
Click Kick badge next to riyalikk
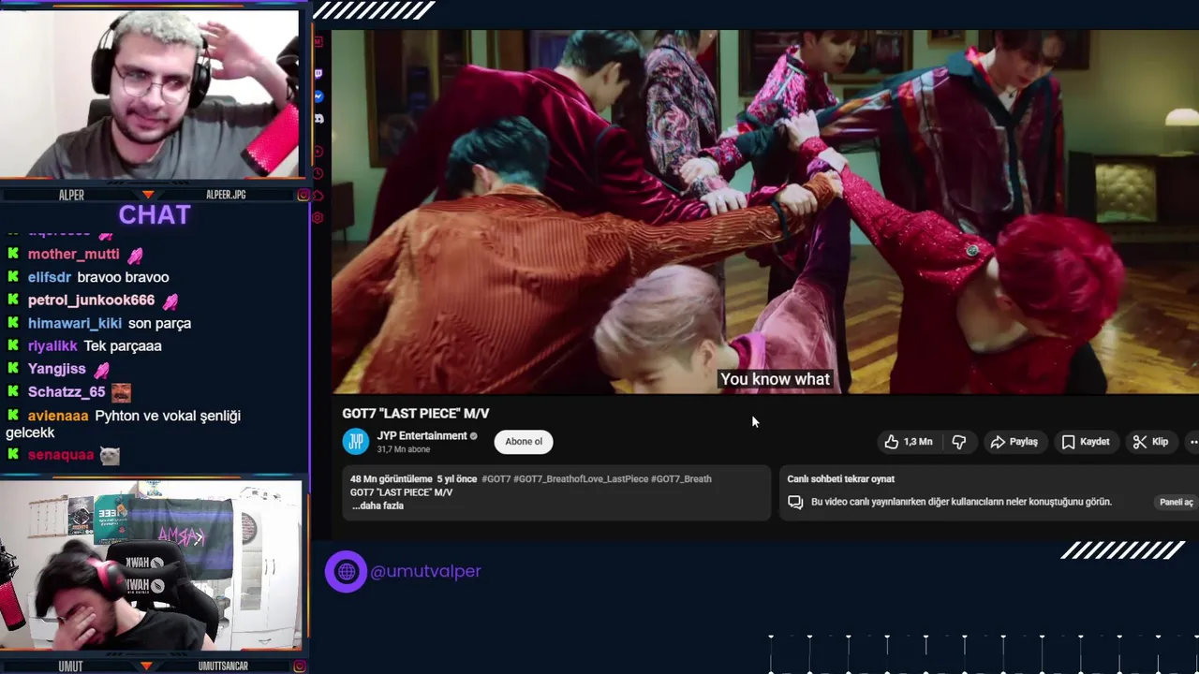click(13, 346)
